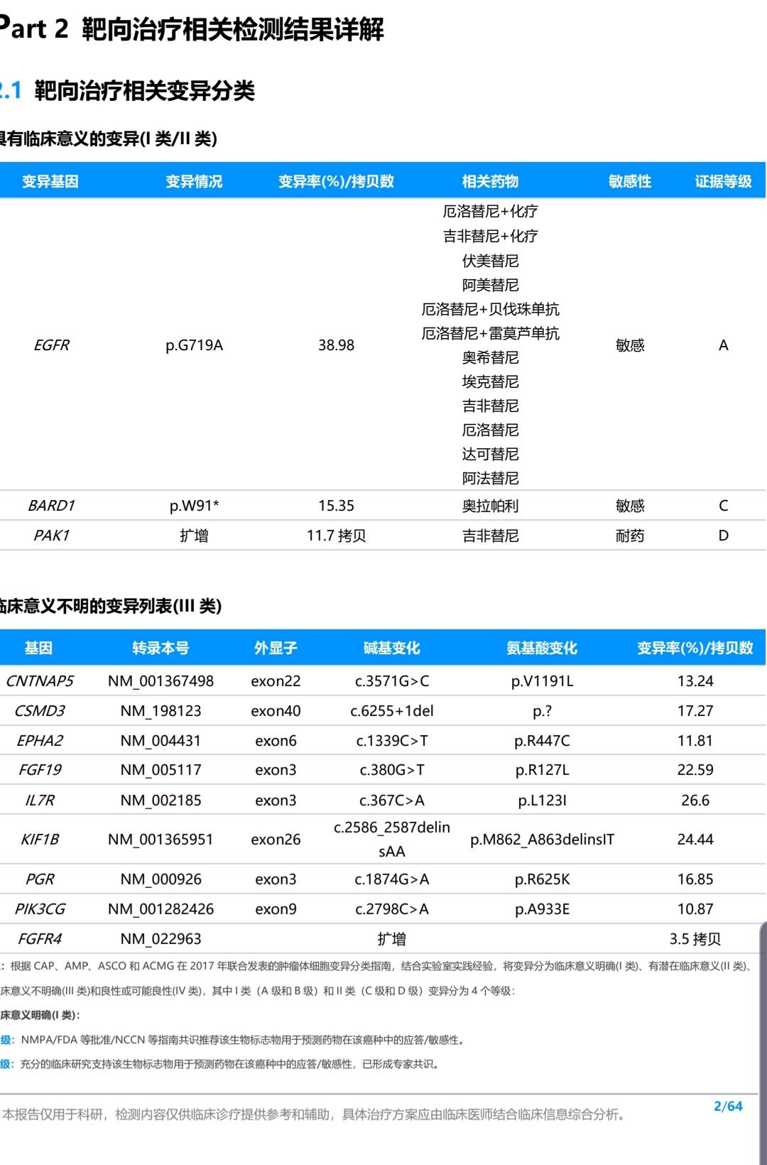The image size is (767, 1165).
Task: Click the 证据等级 column header
Action: 723,181
